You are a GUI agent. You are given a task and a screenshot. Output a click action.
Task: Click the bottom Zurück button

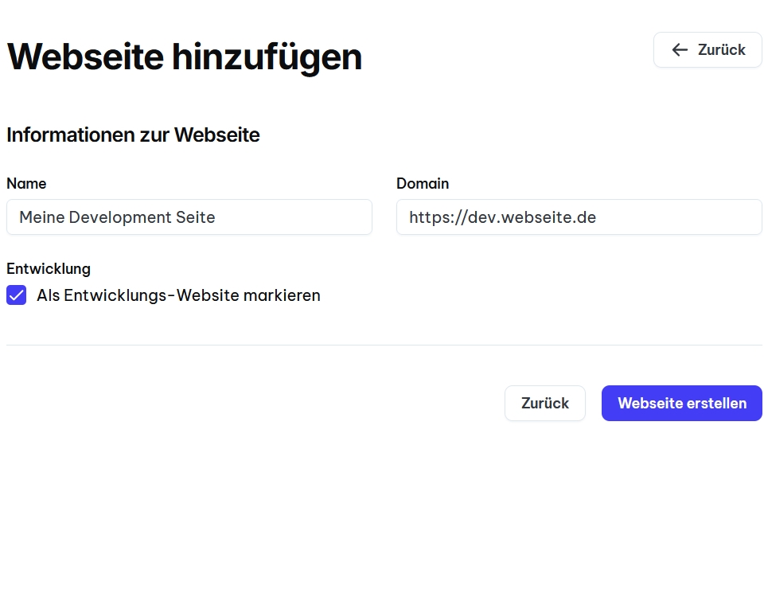point(544,403)
